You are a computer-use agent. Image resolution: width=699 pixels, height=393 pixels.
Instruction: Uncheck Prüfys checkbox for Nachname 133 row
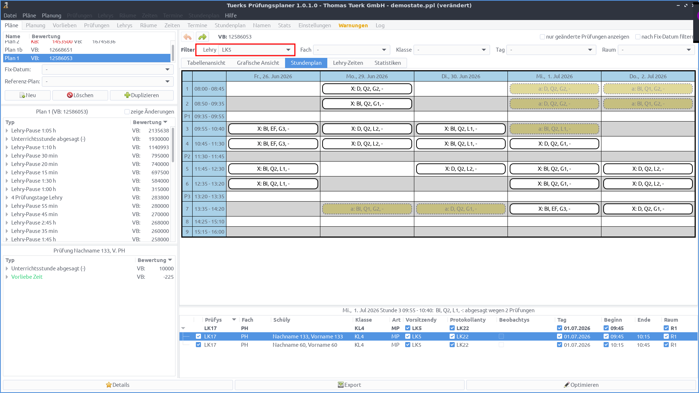coord(198,337)
